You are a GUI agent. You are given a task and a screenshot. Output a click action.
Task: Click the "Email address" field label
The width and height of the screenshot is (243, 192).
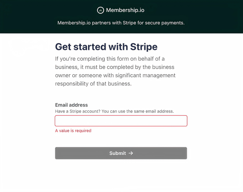point(71,105)
